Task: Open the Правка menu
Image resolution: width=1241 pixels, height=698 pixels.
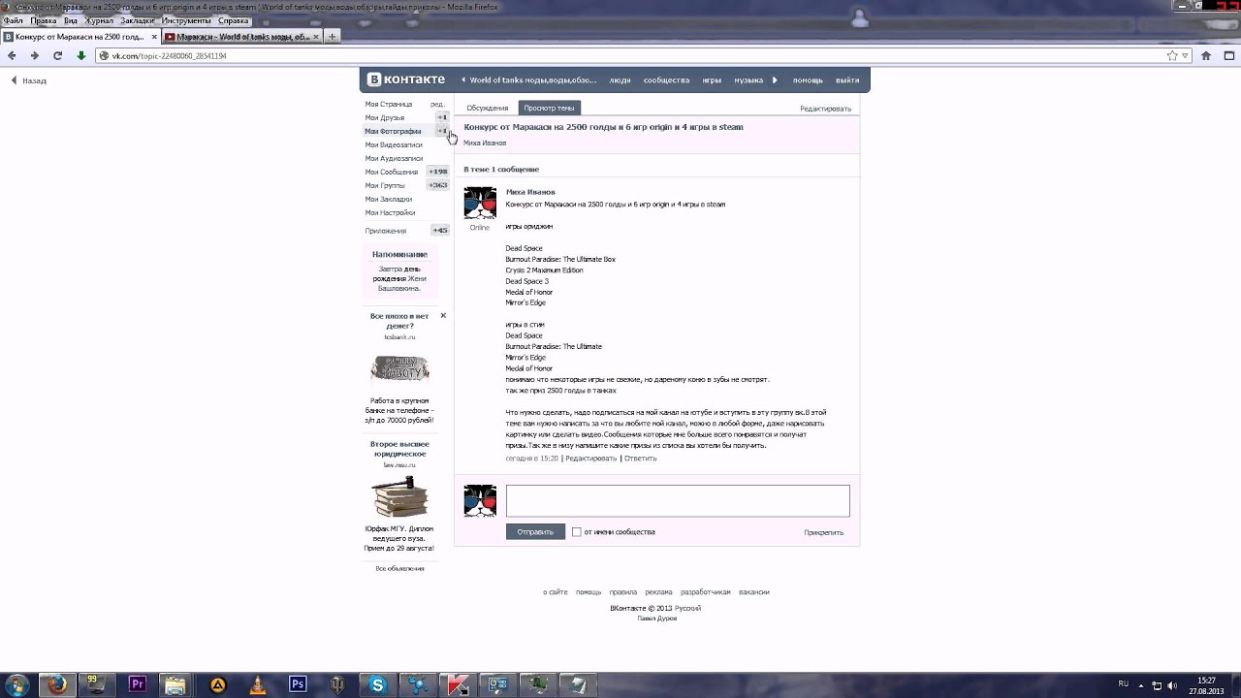Action: [44, 20]
